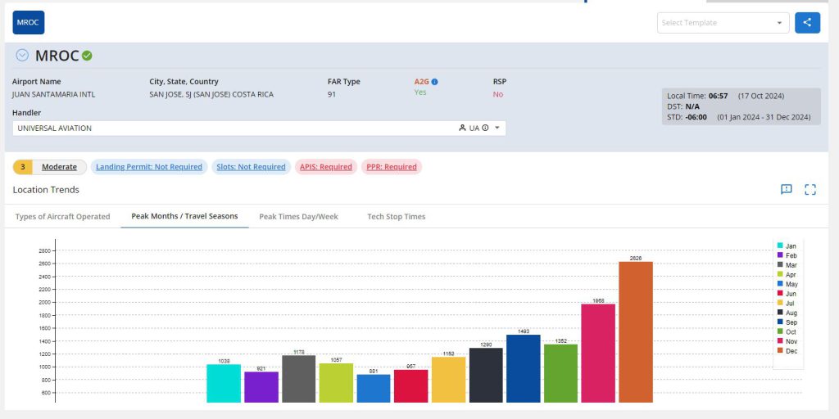The width and height of the screenshot is (839, 419).
Task: Open the Location Trends feedback comment icon
Action: coord(786,190)
